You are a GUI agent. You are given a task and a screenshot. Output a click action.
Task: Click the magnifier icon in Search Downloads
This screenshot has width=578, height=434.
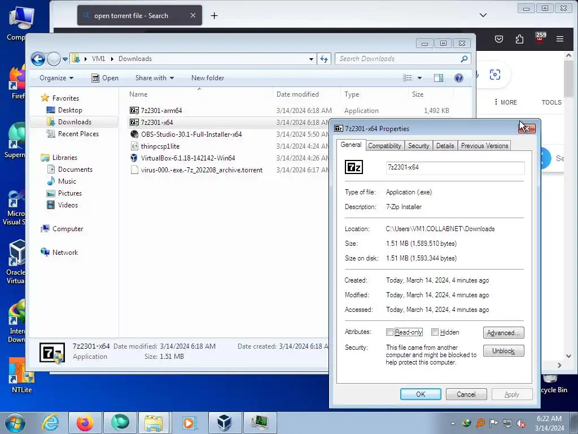point(465,59)
